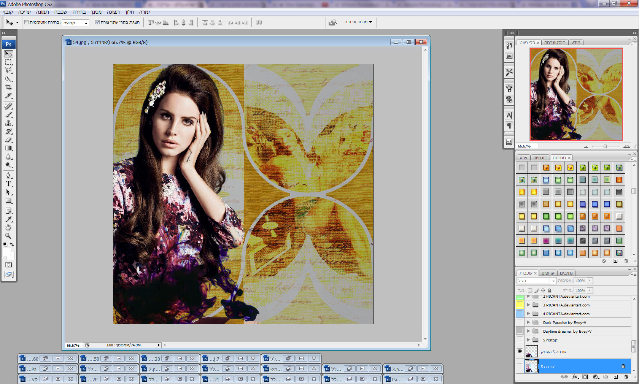639x384 pixels.
Task: Select the Zoom magnifier tool
Action: click(8, 236)
